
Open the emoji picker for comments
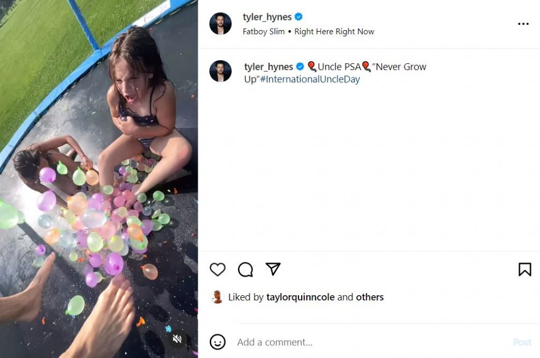tap(217, 342)
